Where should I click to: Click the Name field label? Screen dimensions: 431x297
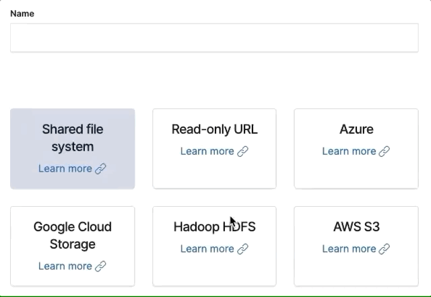[x=22, y=13]
